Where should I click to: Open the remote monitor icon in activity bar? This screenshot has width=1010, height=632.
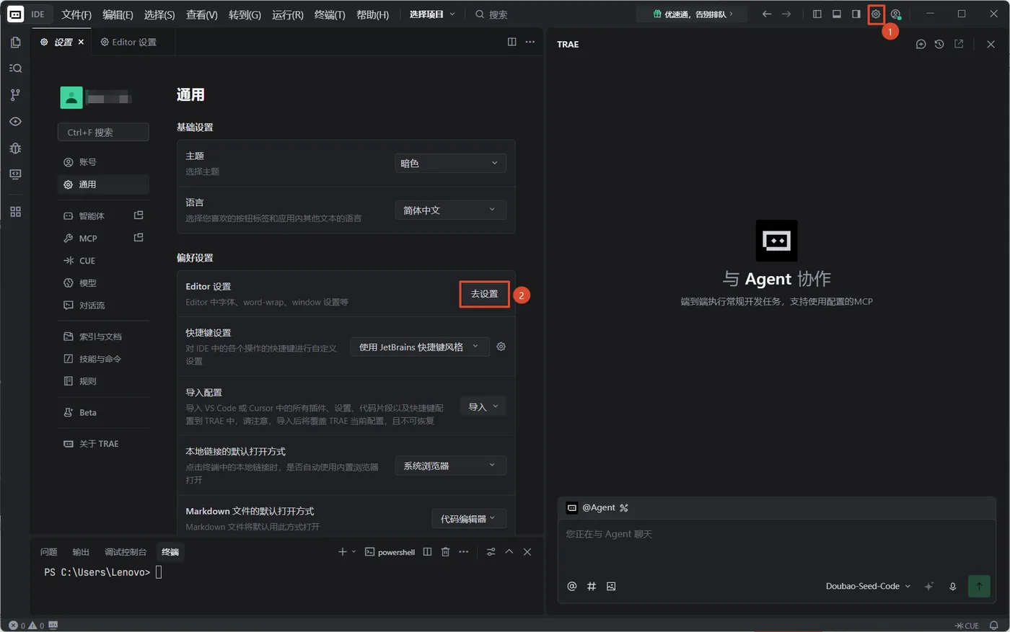coord(15,174)
